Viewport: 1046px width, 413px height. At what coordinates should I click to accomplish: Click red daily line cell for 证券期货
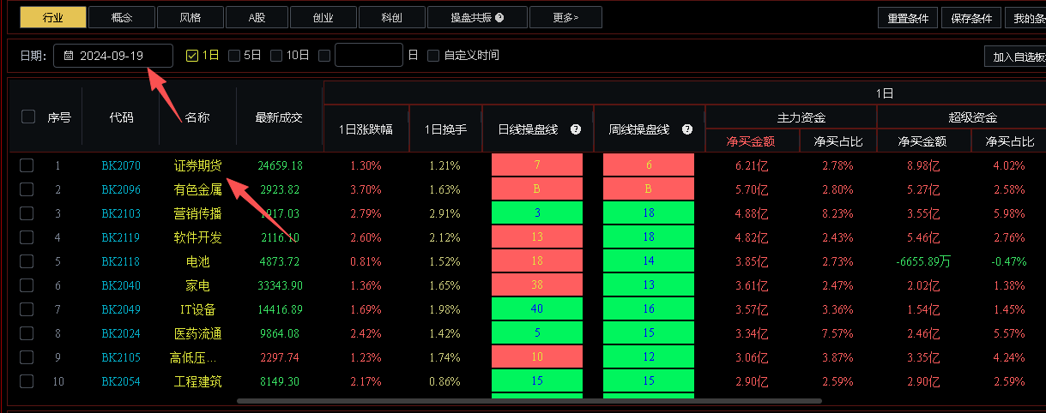pos(536,165)
